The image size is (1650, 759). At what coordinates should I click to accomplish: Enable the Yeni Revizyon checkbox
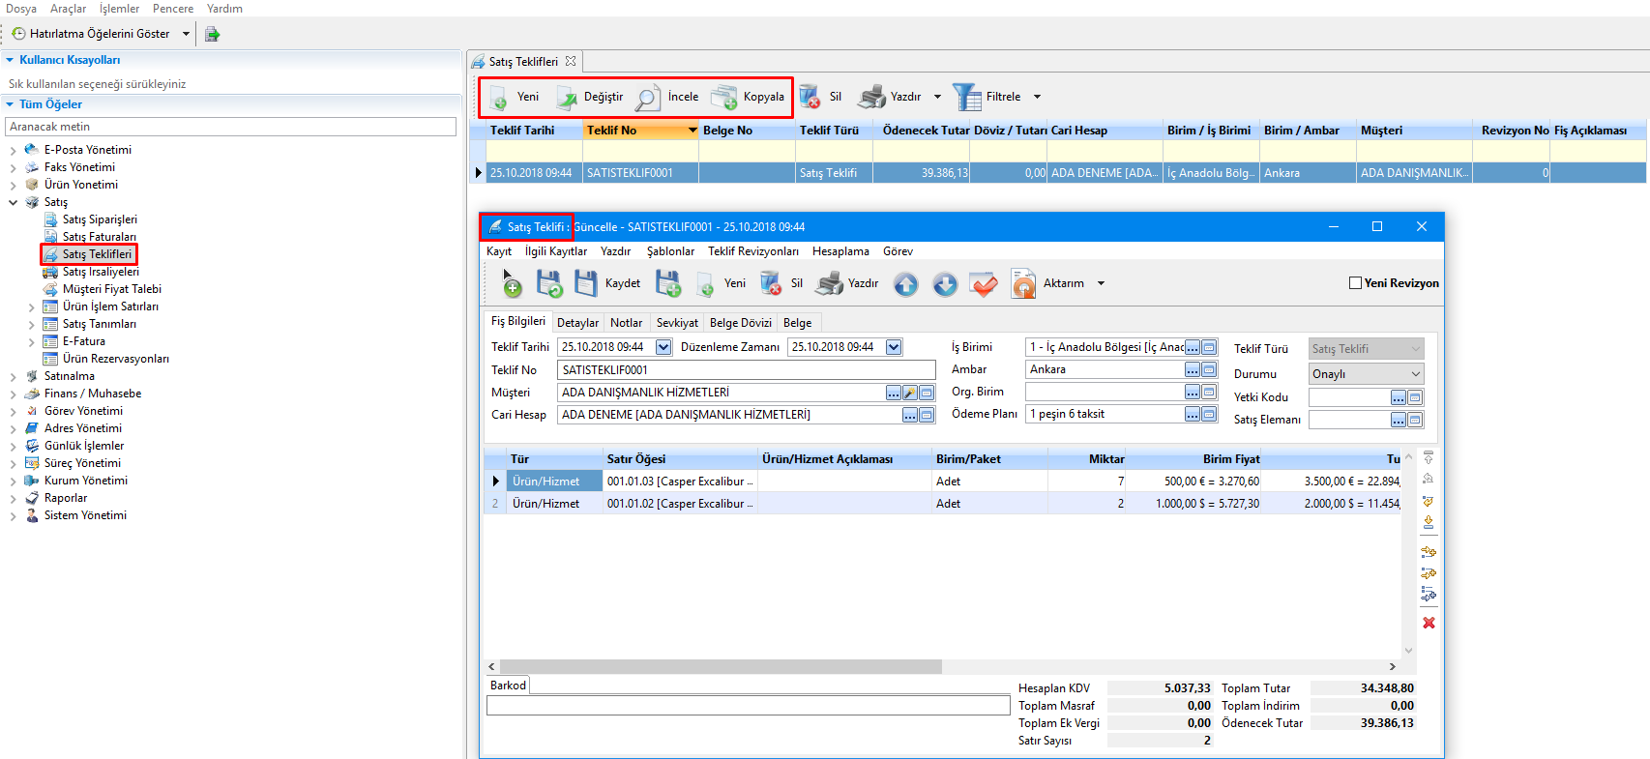coord(1355,283)
